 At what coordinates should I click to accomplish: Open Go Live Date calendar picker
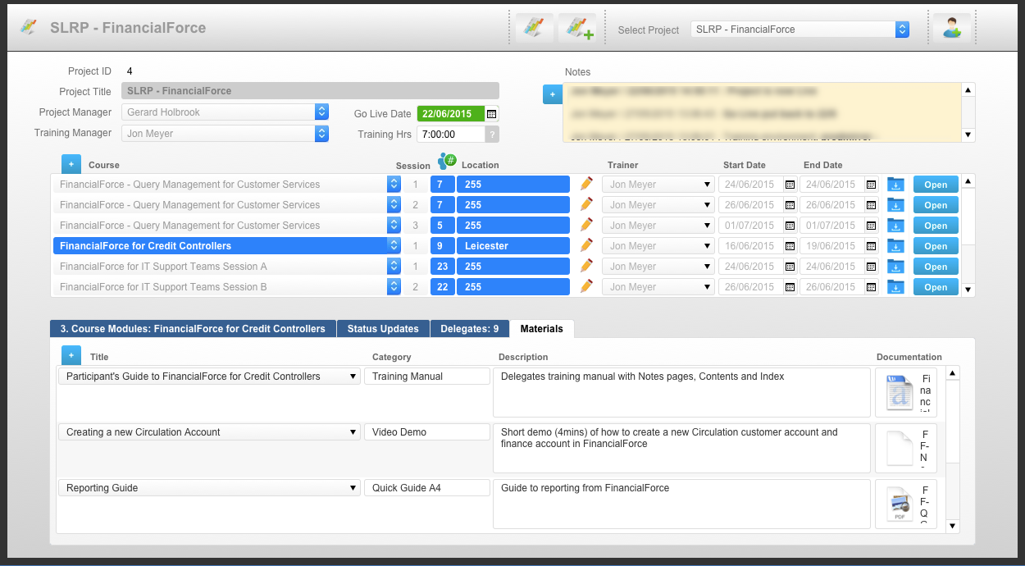click(492, 114)
